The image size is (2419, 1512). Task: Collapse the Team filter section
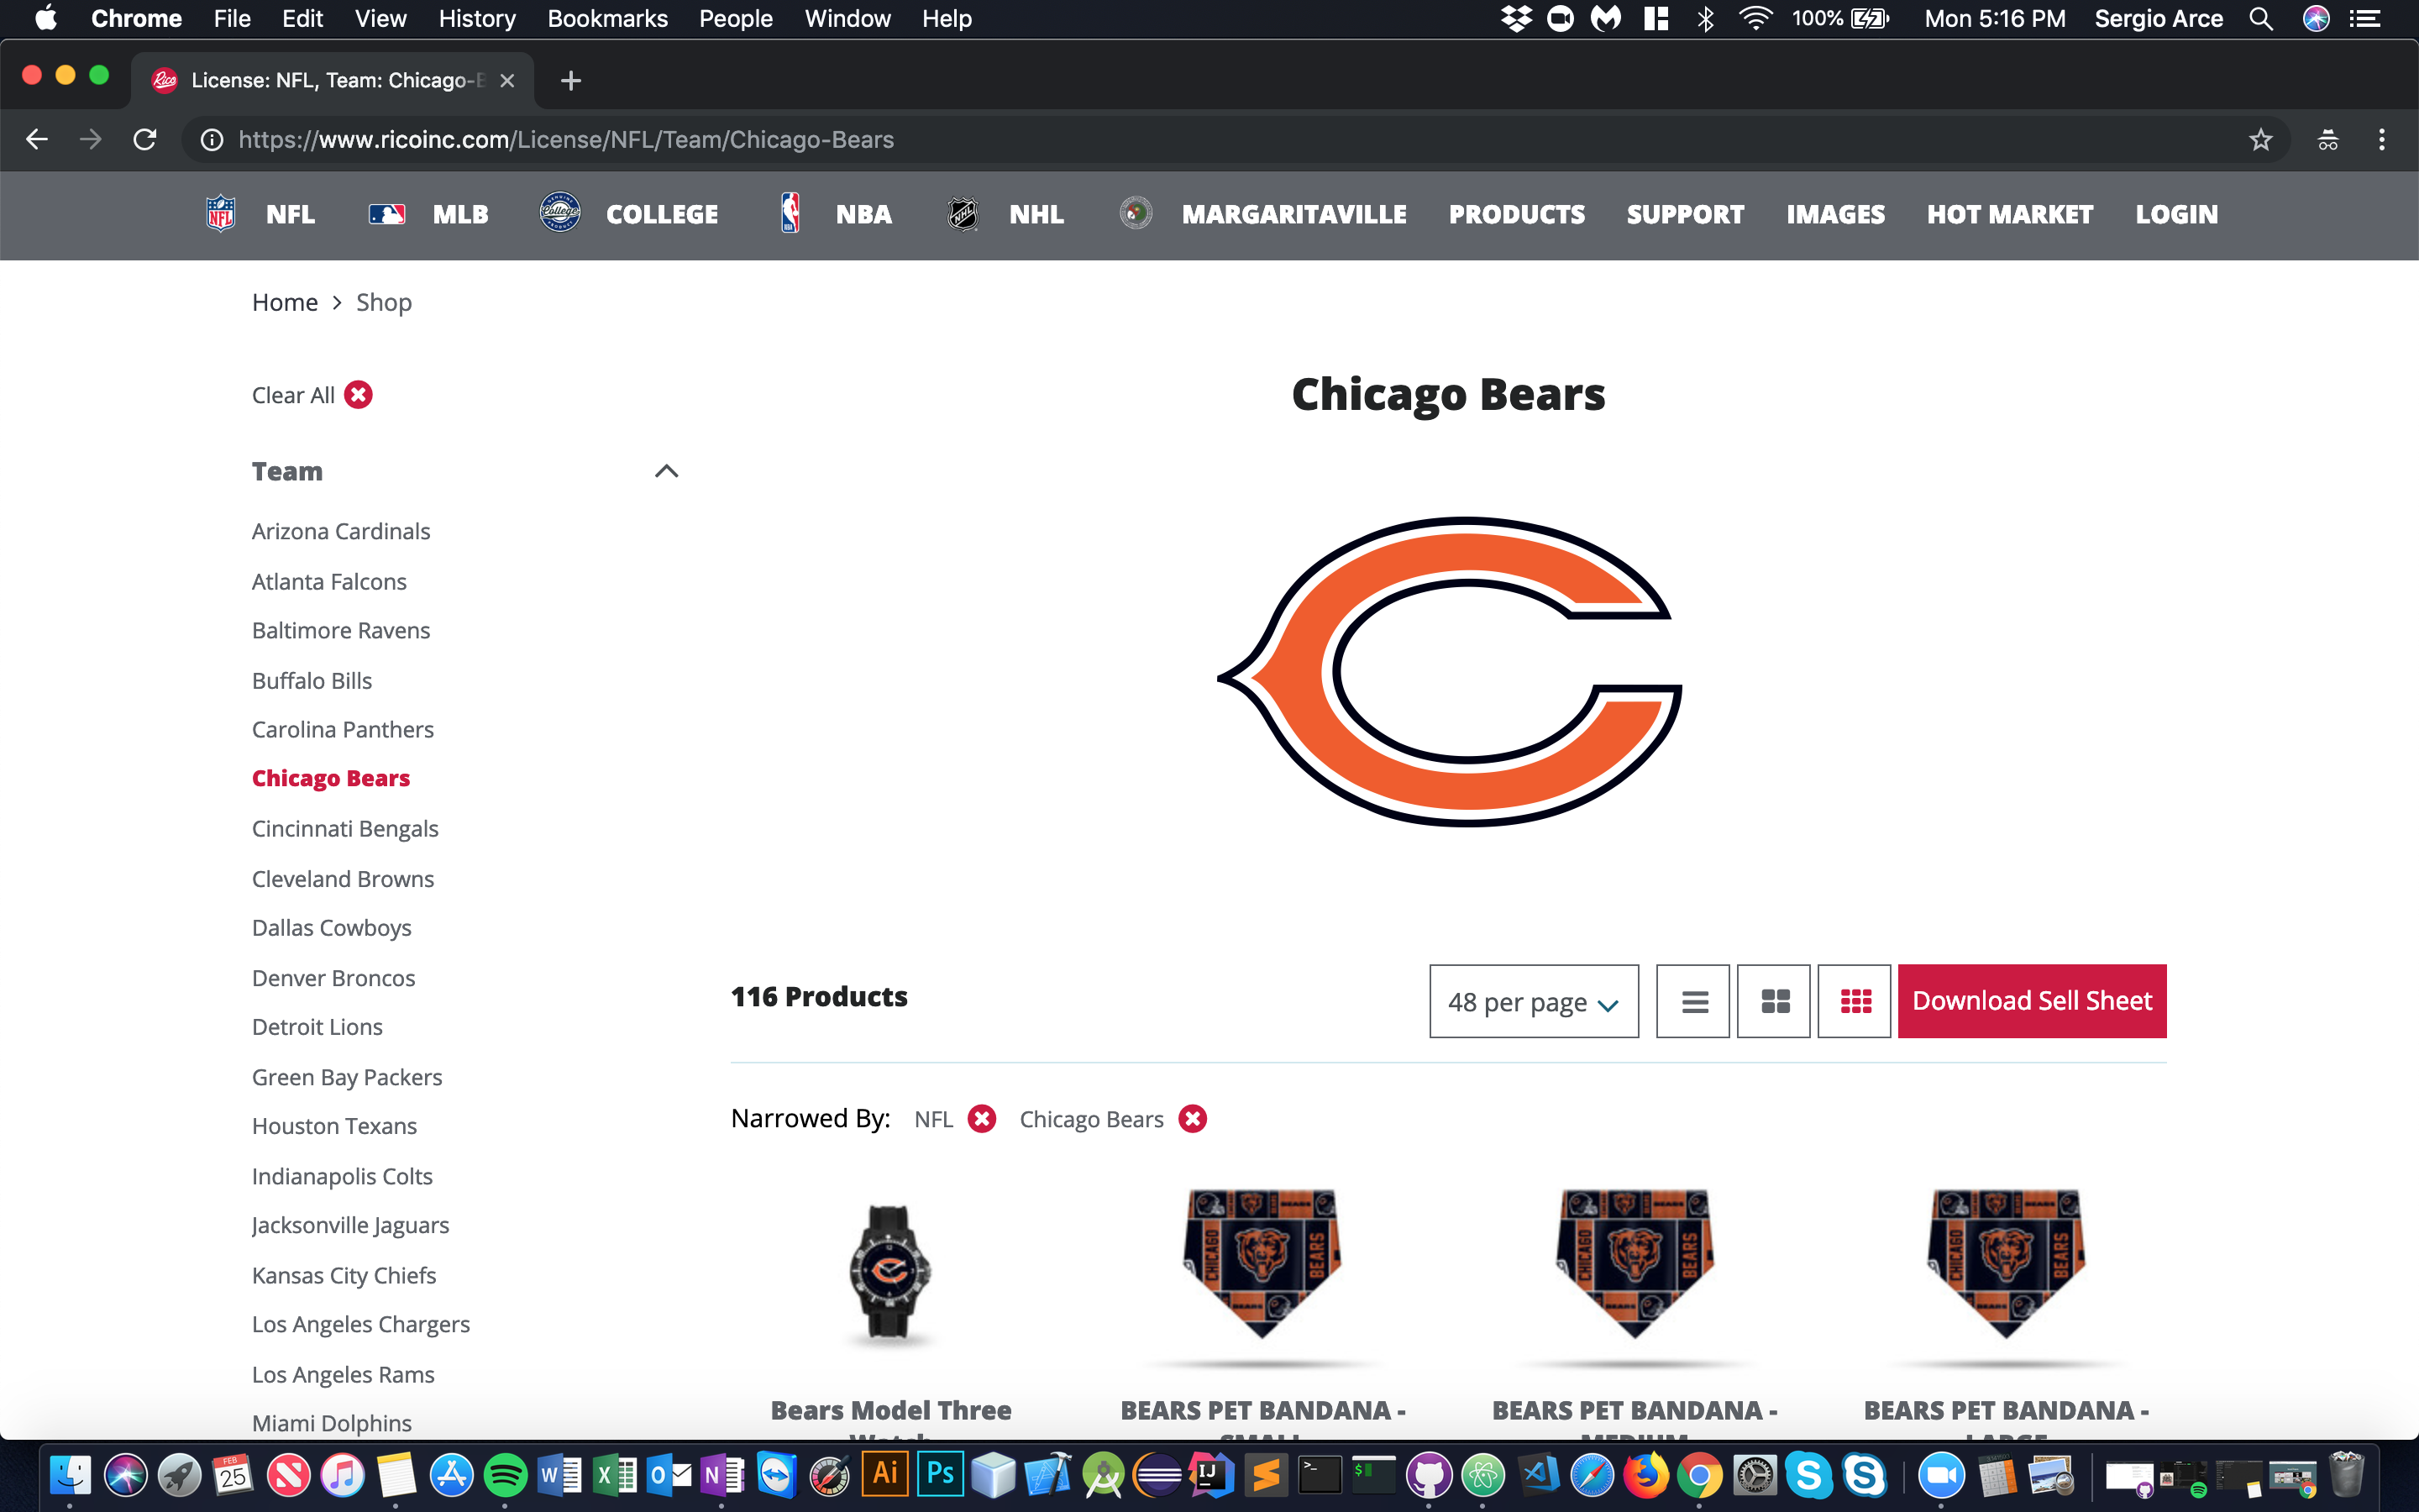[666, 471]
